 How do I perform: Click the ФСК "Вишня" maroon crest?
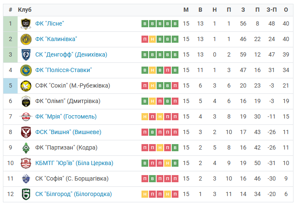click(x=26, y=132)
